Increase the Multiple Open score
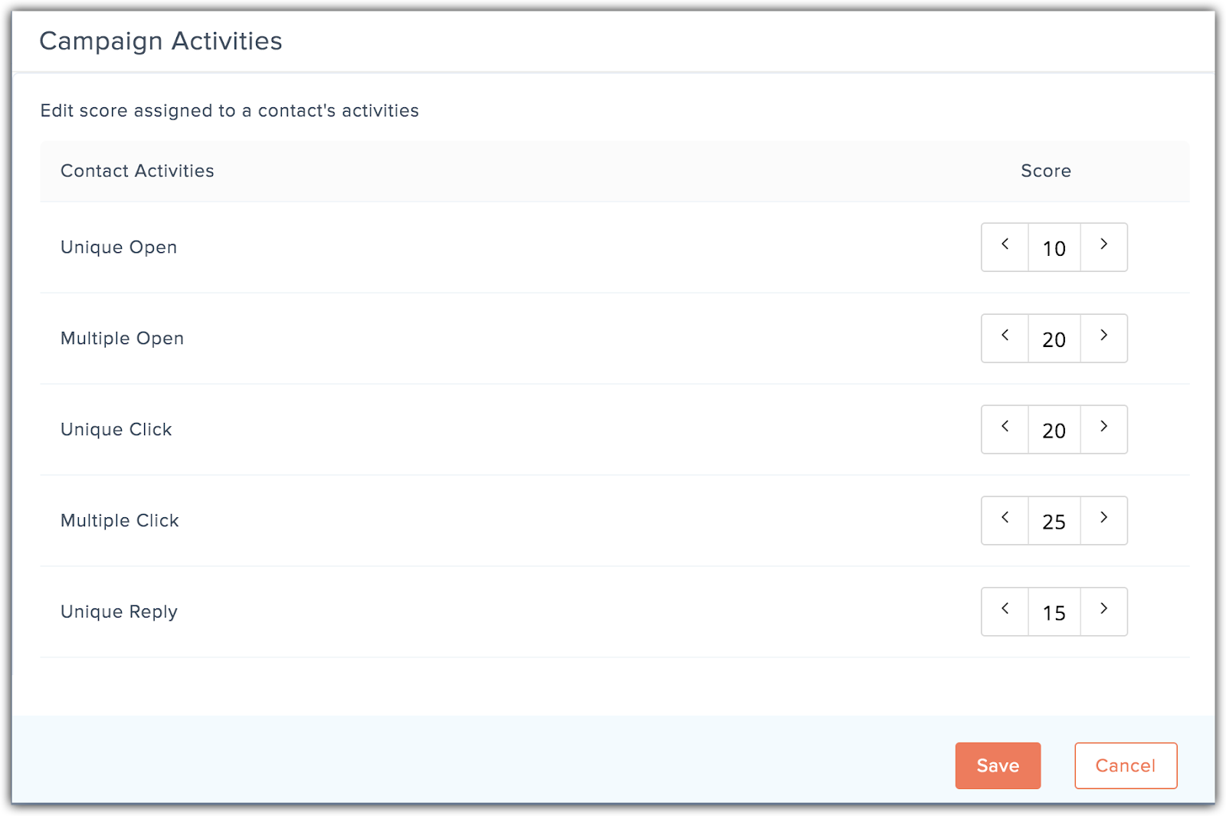Screen dimensions: 1226x816 1103,338
